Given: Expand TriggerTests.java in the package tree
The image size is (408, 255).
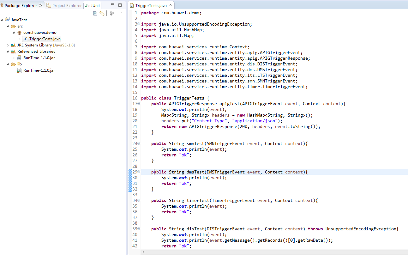Looking at the screenshot, I should 20,39.
